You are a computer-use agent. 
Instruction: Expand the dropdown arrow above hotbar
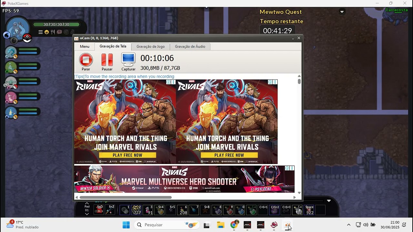point(329,200)
